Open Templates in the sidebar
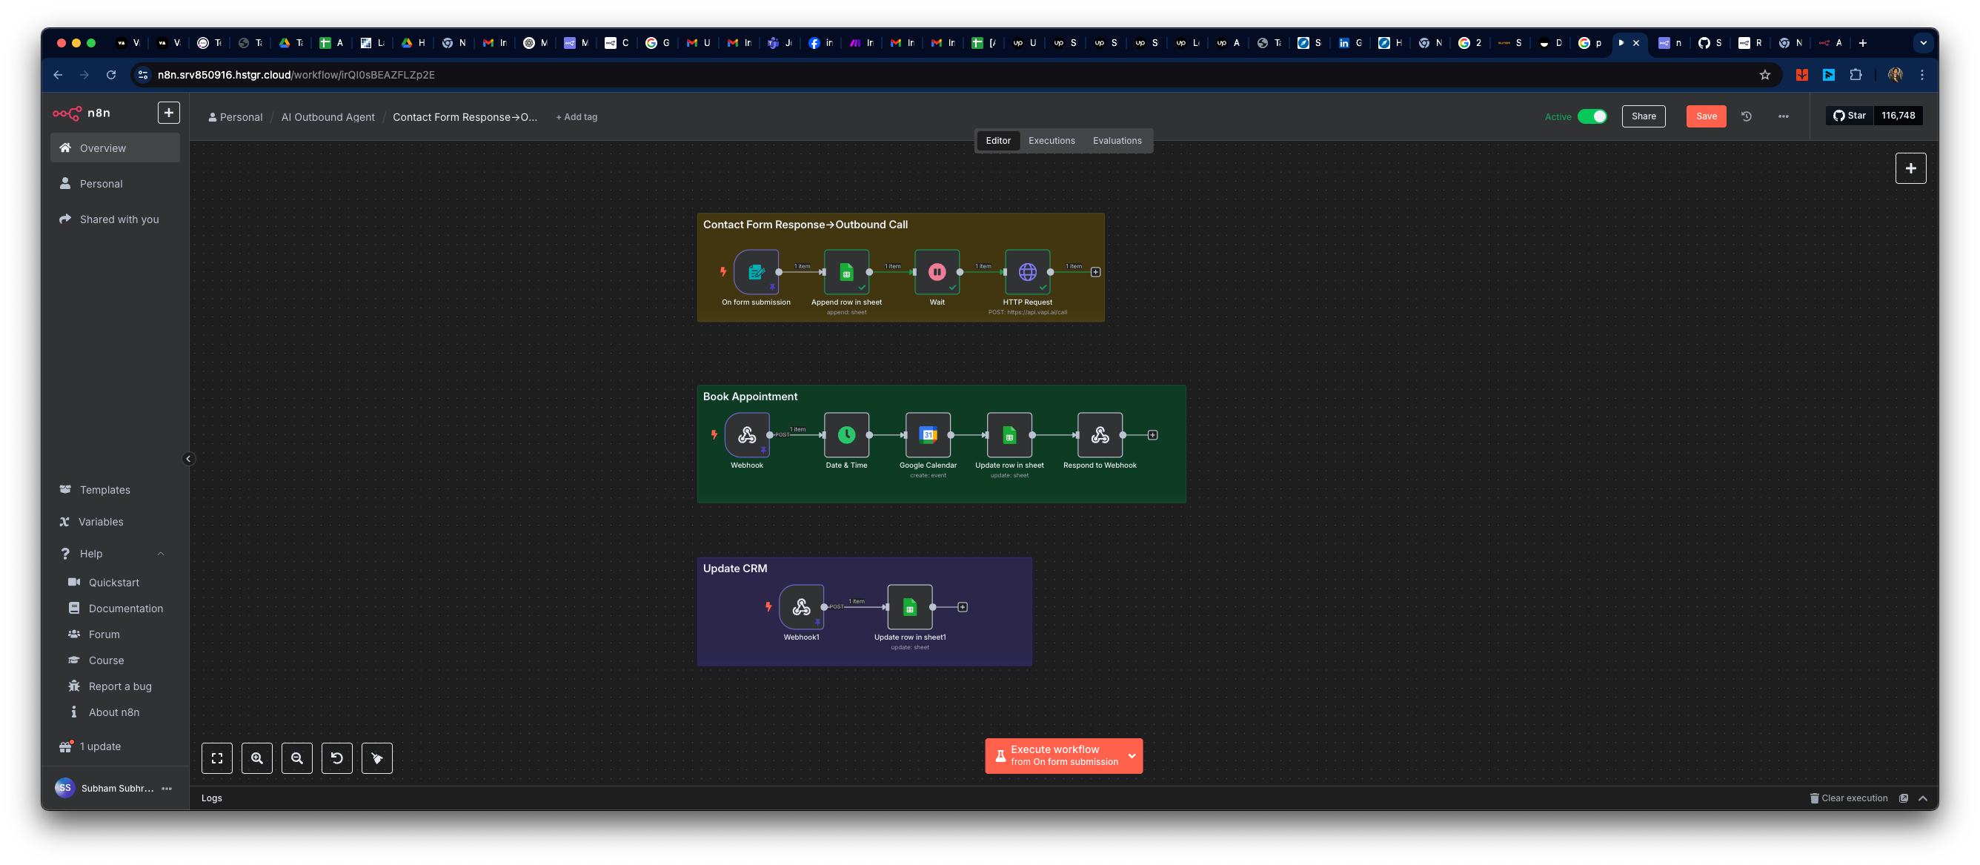The height and width of the screenshot is (865, 1980). pyautogui.click(x=116, y=490)
